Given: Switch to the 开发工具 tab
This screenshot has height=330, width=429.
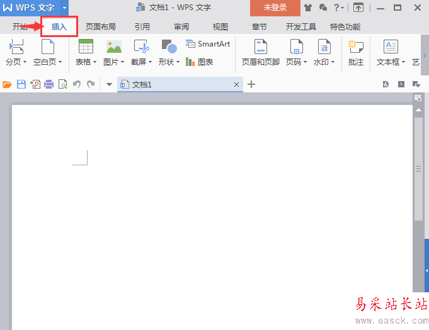Looking at the screenshot, I should pos(301,27).
